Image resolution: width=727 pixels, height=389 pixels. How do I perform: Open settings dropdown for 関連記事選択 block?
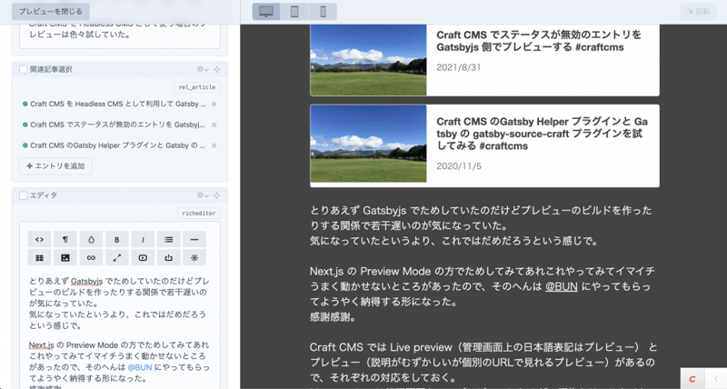(203, 69)
